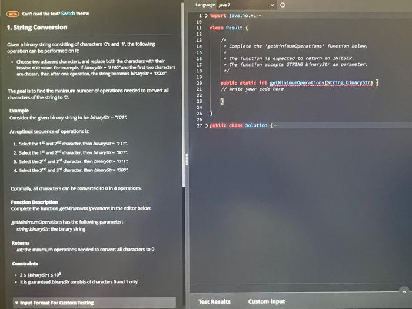Click the scroll-up arrow button above console
412x309 pixels.
[404, 291]
